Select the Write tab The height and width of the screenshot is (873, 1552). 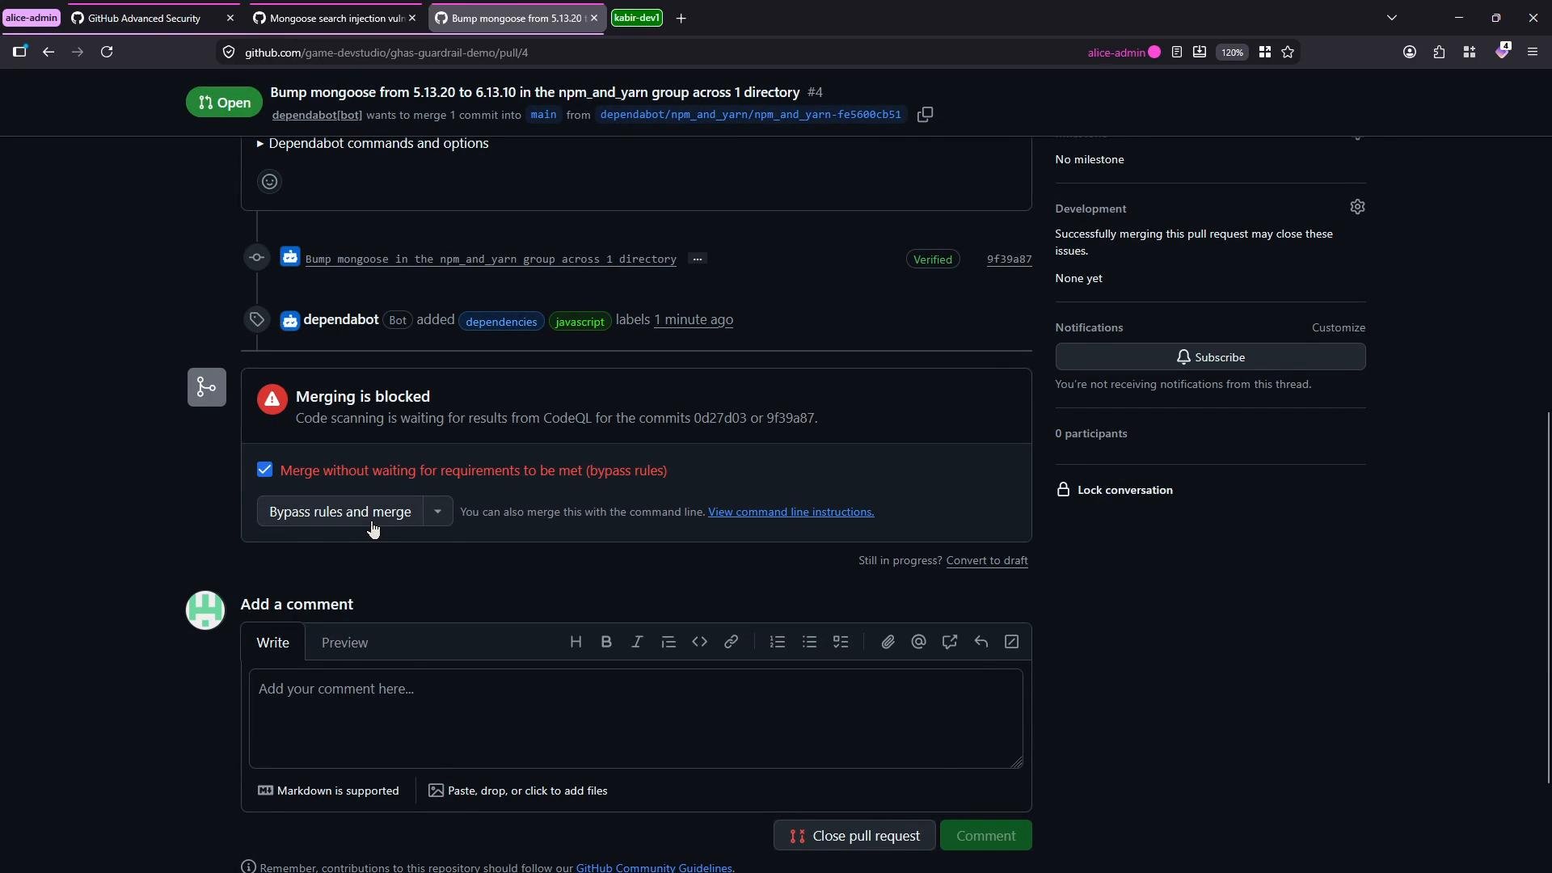(x=273, y=643)
